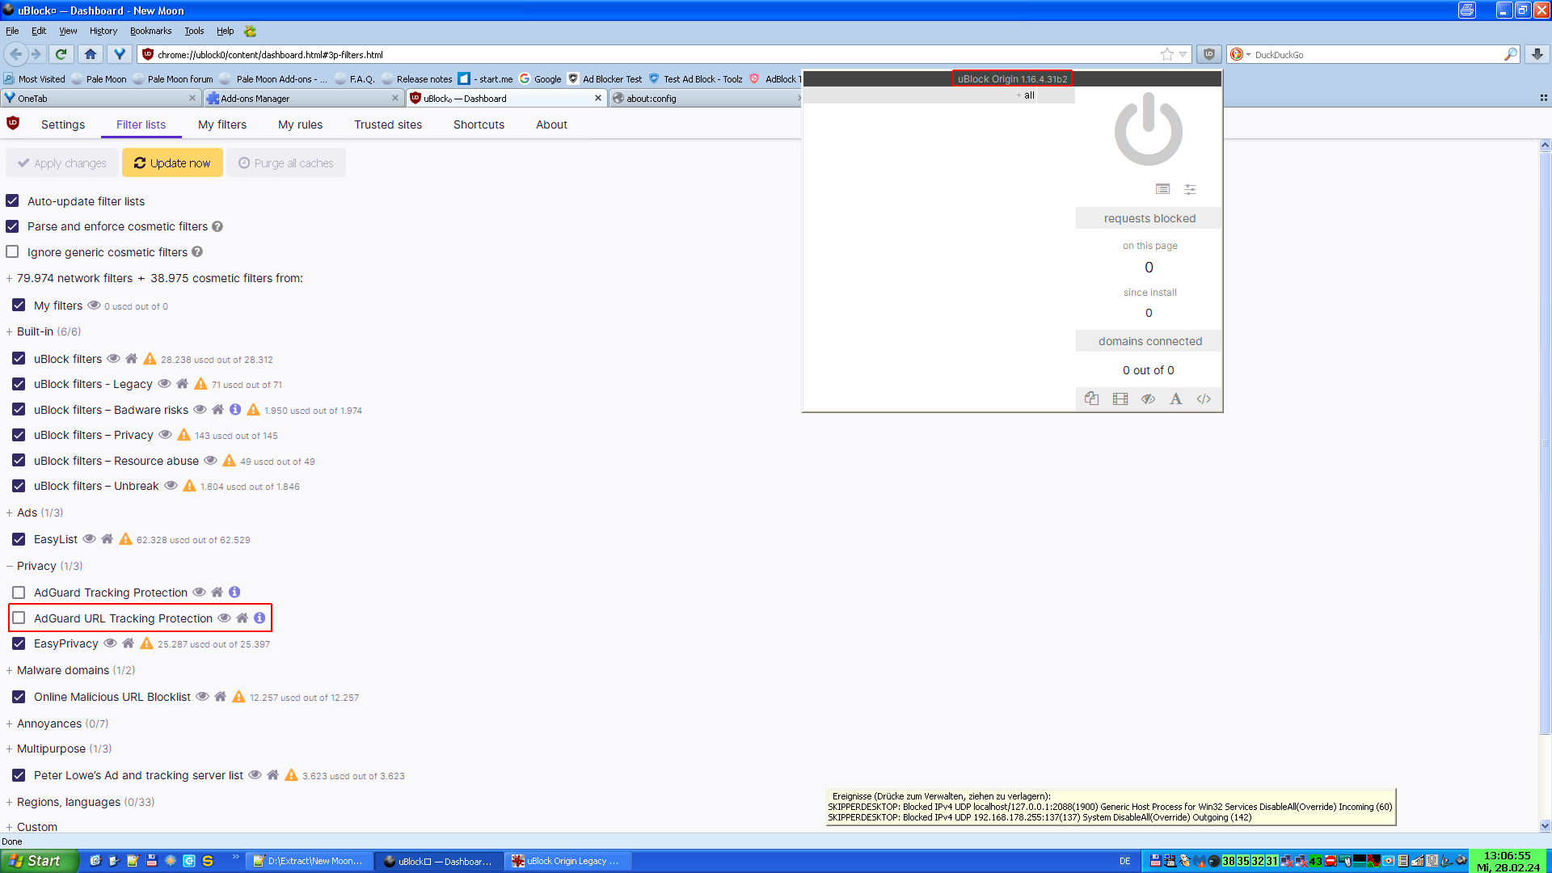The height and width of the screenshot is (873, 1552).
Task: Toggle JavaScript disable code icon in popup
Action: point(1204,399)
